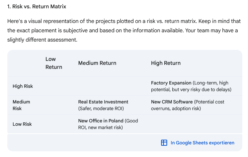The image size is (248, 157).
Task: Click the empty High Risk, Medium Return cell
Action: click(x=110, y=86)
